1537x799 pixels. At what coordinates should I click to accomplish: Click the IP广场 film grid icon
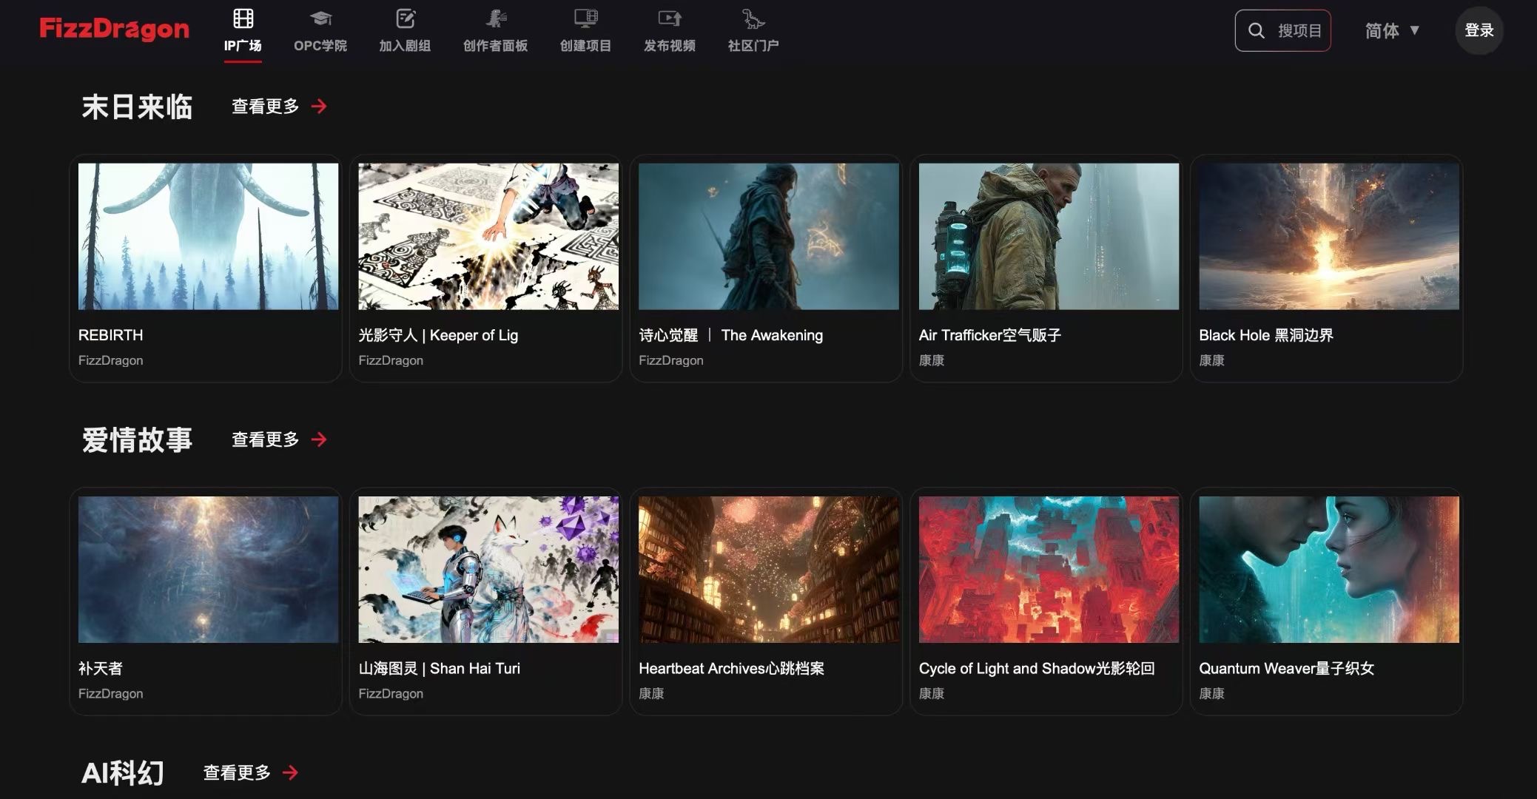point(243,18)
